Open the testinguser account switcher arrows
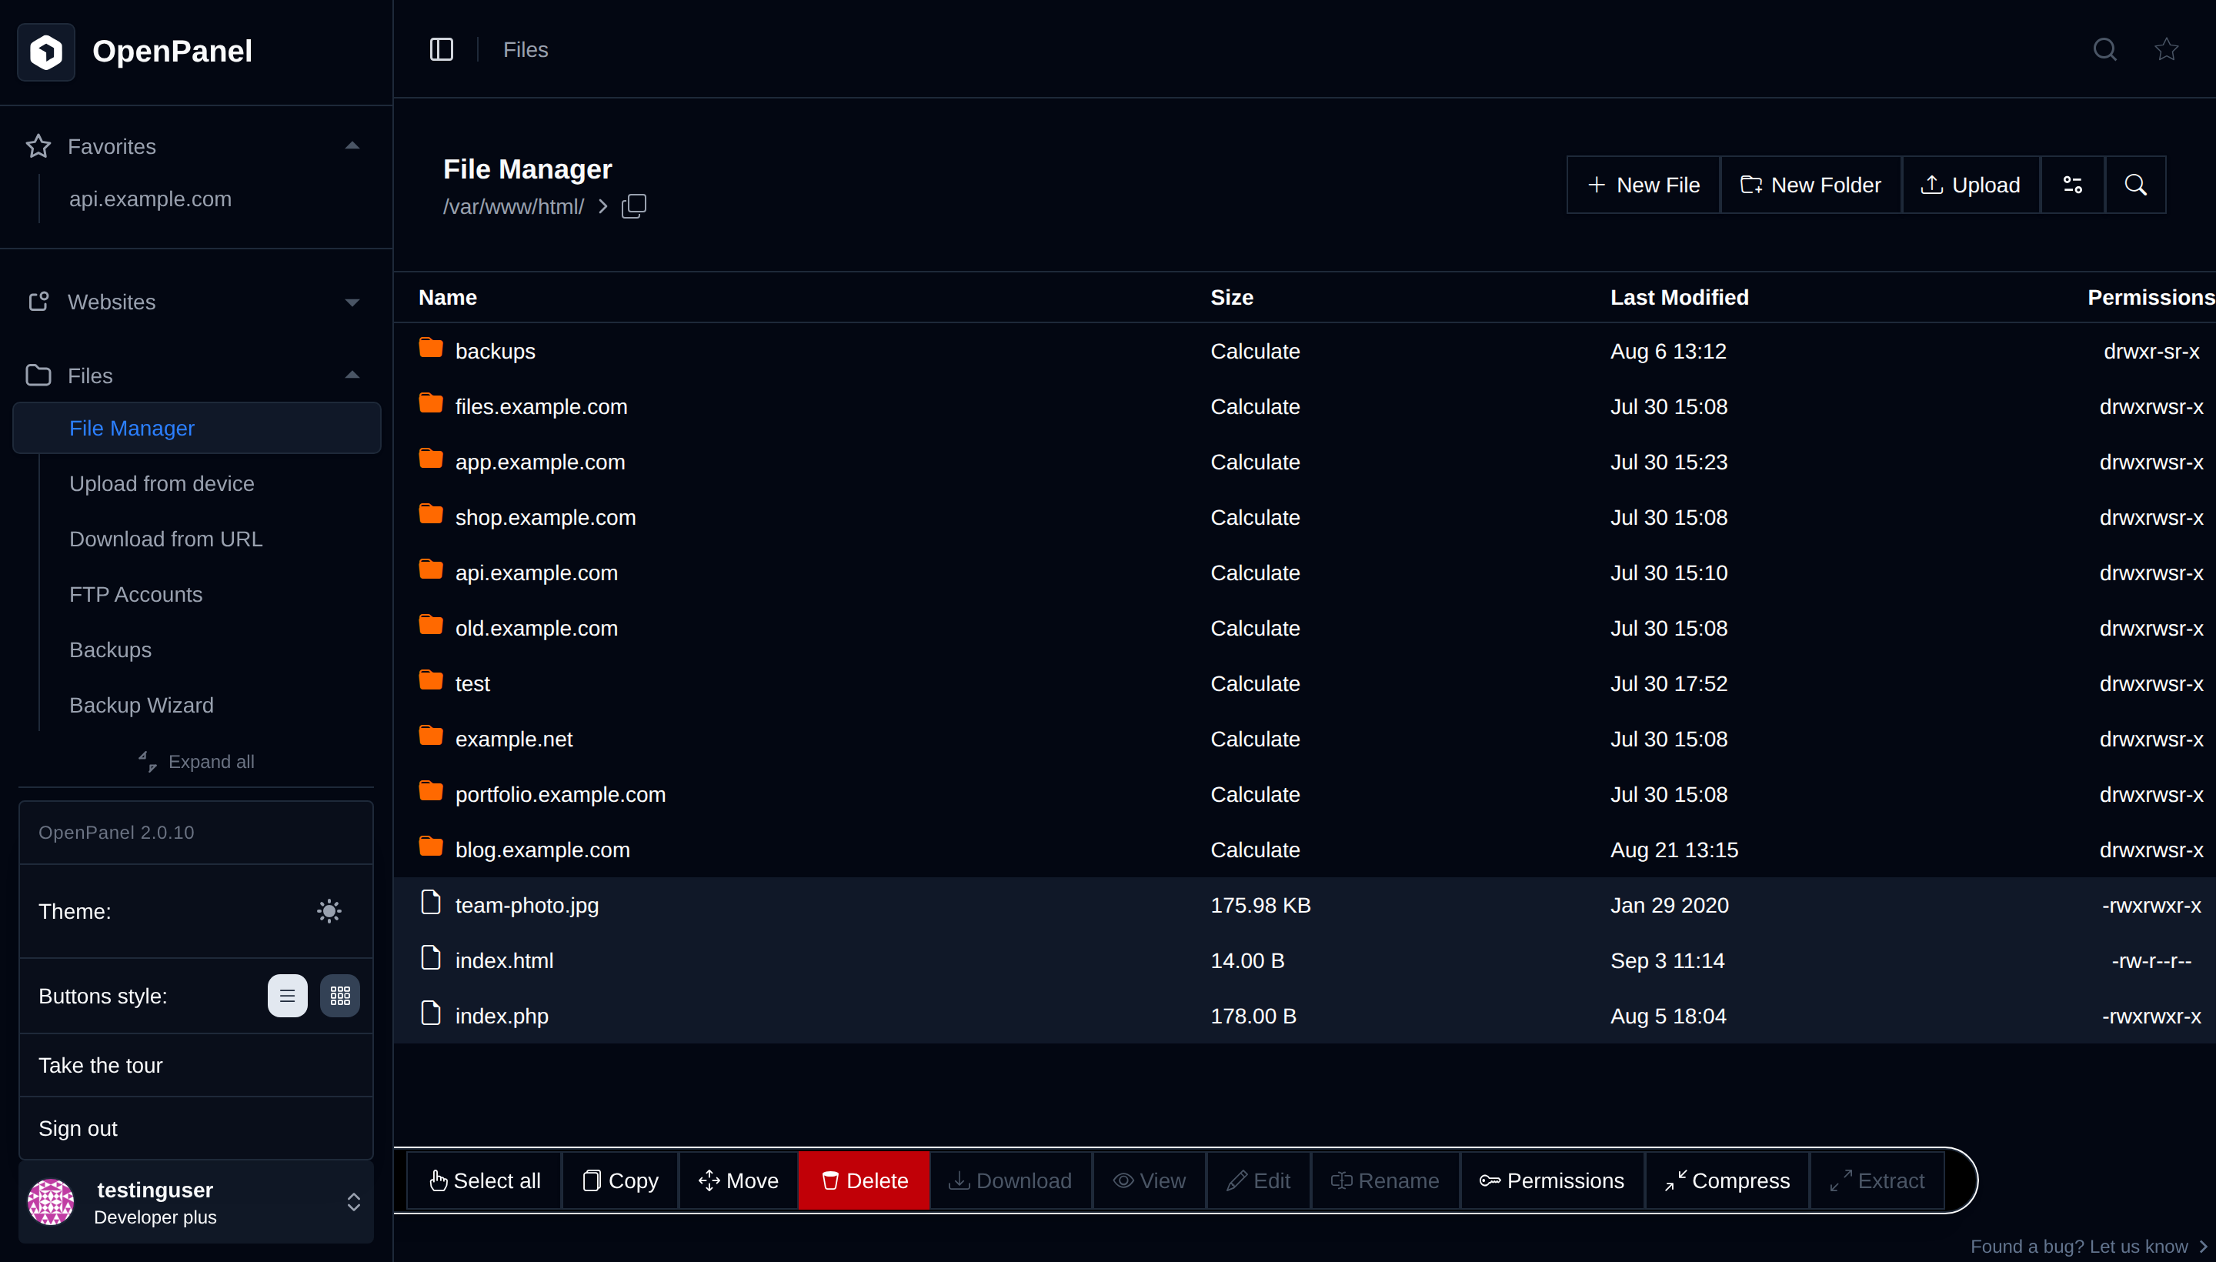 354,1202
